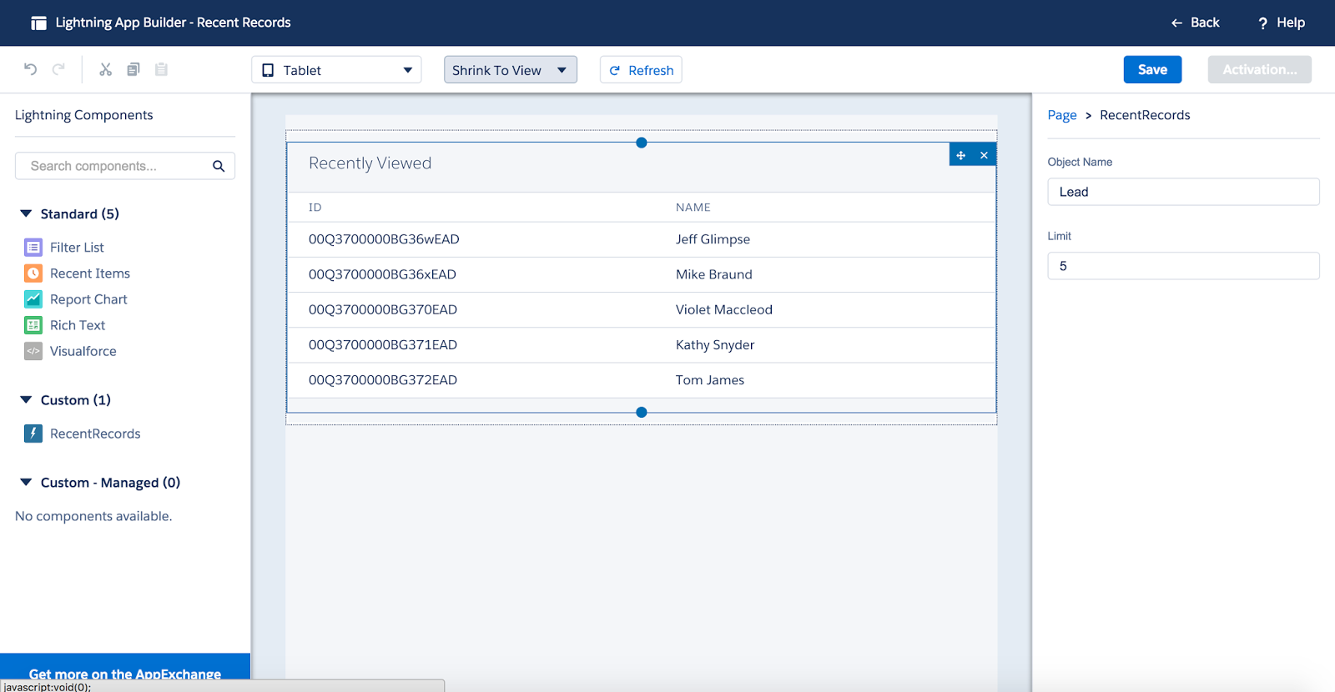The height and width of the screenshot is (692, 1335).
Task: Click the Report Chart component label
Action: (x=88, y=298)
